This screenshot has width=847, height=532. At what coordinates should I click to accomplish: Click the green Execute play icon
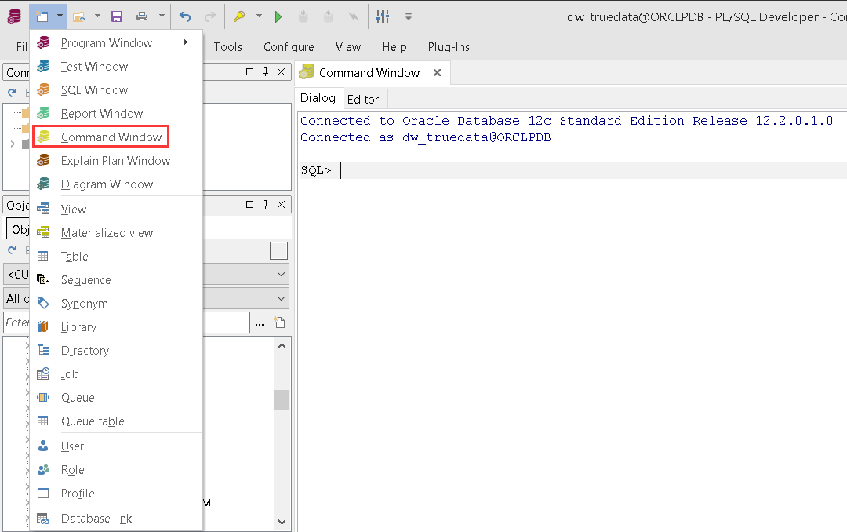tap(278, 16)
